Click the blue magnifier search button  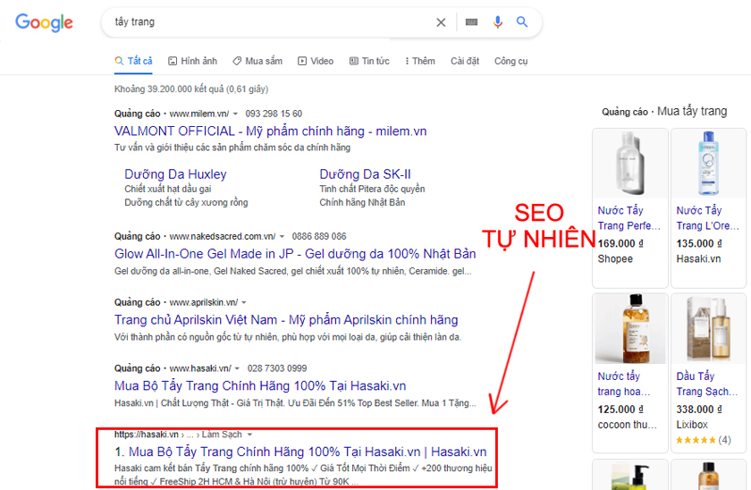pos(522,22)
